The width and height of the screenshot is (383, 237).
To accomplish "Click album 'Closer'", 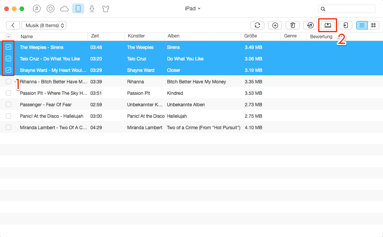I will (x=173, y=70).
